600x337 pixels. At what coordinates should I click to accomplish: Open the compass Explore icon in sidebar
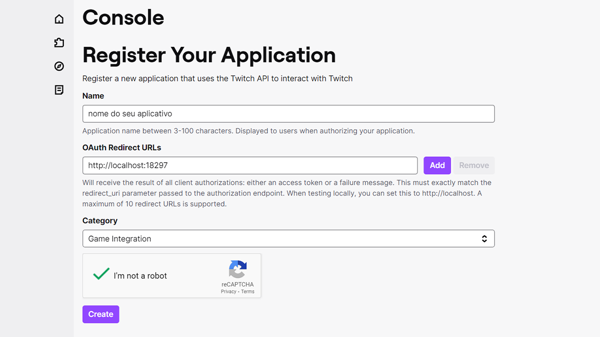[x=59, y=66]
